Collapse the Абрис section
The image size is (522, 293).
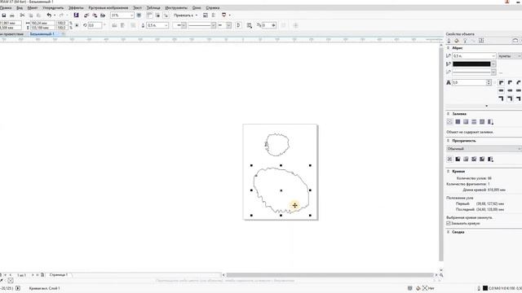point(448,48)
